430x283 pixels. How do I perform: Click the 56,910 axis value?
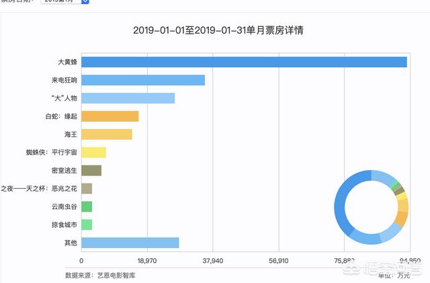click(x=279, y=261)
